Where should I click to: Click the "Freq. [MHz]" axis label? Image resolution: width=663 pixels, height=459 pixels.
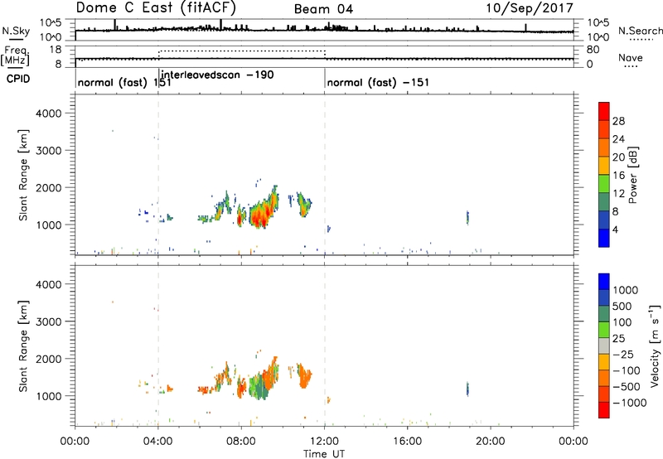tap(15, 56)
